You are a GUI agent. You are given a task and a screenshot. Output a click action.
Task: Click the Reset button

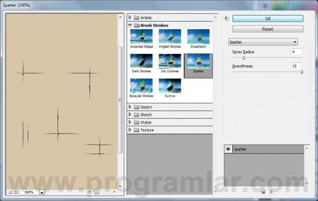tap(268, 29)
